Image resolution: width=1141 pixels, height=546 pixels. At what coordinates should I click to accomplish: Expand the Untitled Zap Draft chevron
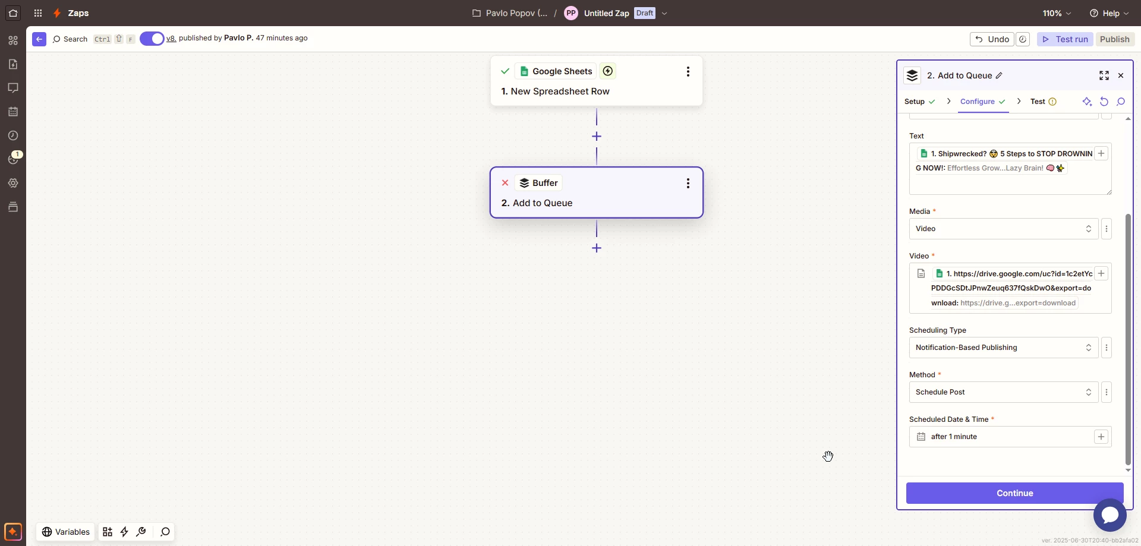664,13
